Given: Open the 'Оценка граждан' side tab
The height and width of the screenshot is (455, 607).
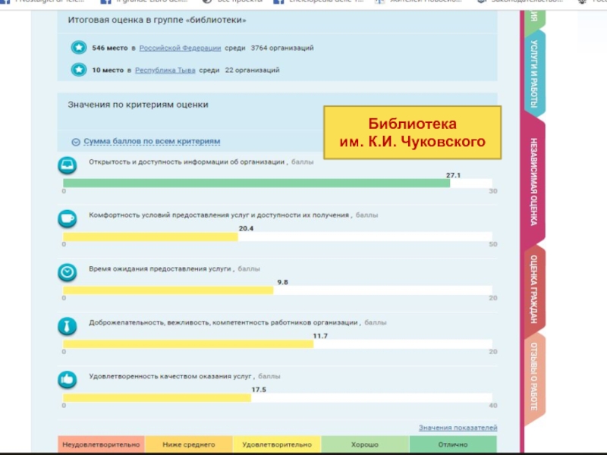Looking at the screenshot, I should point(534,290).
